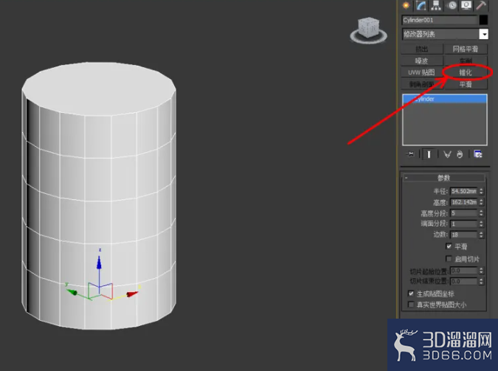Click the 车削 modifier button

pyautogui.click(x=466, y=60)
